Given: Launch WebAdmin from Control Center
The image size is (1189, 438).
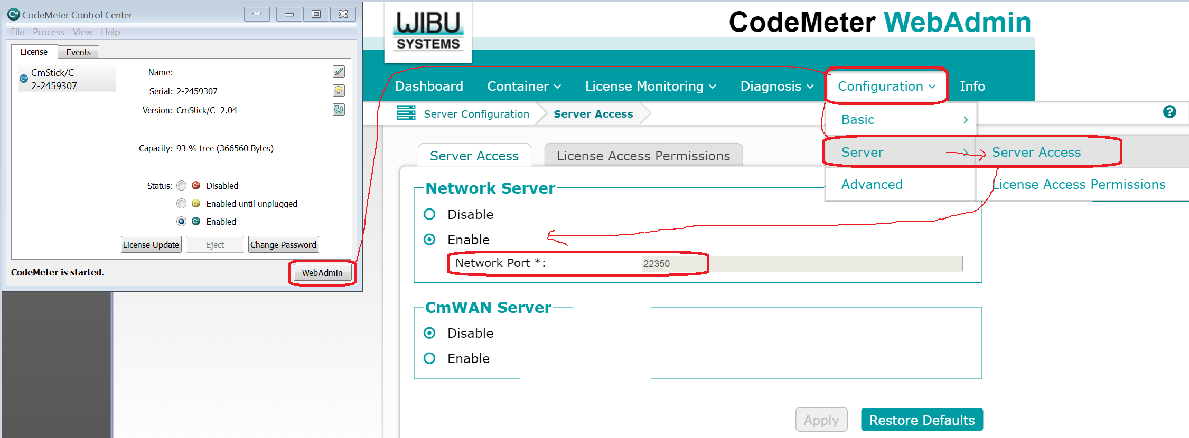Looking at the screenshot, I should coord(322,273).
